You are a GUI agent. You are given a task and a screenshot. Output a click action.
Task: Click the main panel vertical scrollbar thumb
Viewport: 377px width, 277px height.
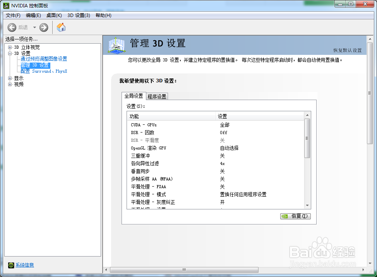(370, 93)
